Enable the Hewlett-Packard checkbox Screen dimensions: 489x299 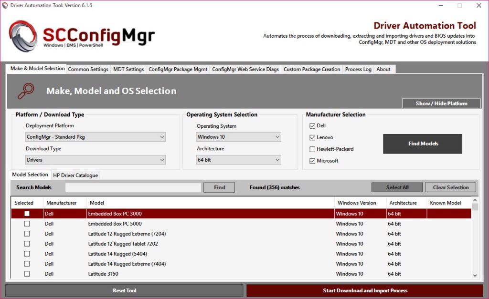[312, 149]
